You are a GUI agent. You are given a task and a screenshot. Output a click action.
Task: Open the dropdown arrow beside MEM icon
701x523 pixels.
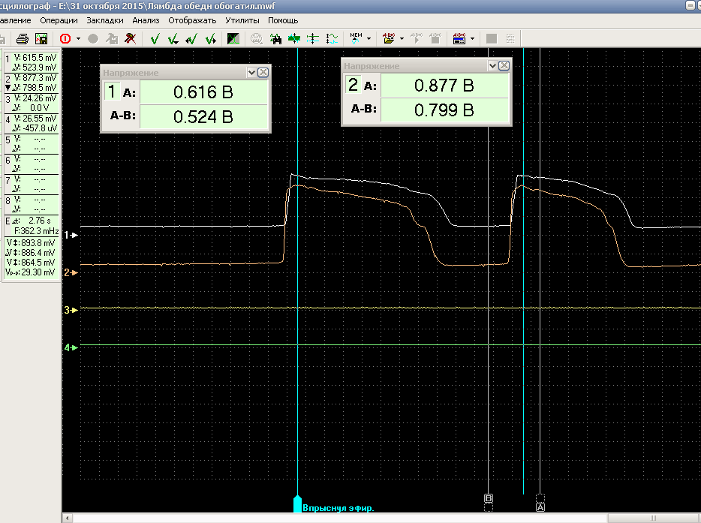[x=369, y=39]
